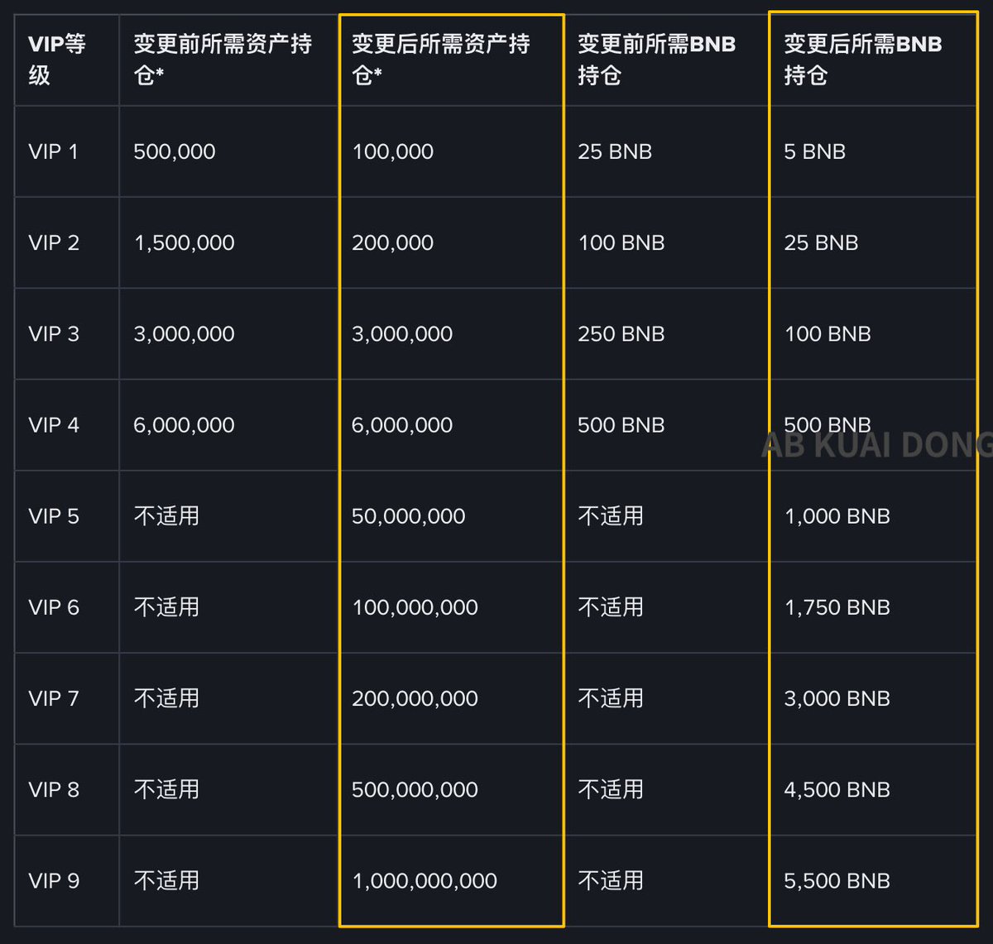Click the 4,500 BNB value
This screenshot has height=944, width=993.
click(x=837, y=790)
